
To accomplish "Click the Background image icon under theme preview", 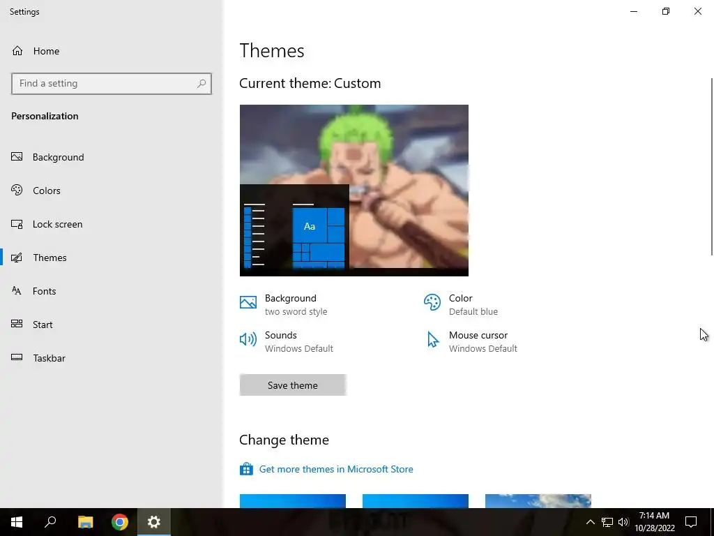I will pyautogui.click(x=248, y=302).
